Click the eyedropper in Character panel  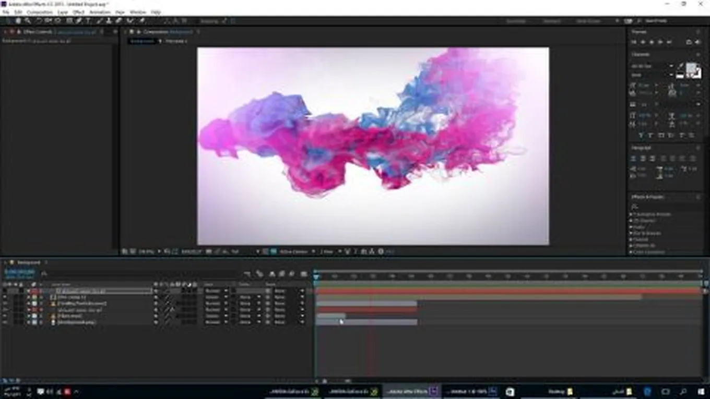(x=681, y=66)
